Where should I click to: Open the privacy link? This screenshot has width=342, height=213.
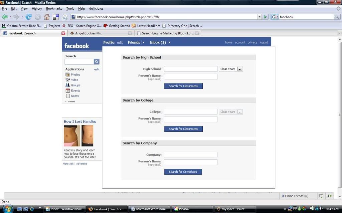(252, 42)
